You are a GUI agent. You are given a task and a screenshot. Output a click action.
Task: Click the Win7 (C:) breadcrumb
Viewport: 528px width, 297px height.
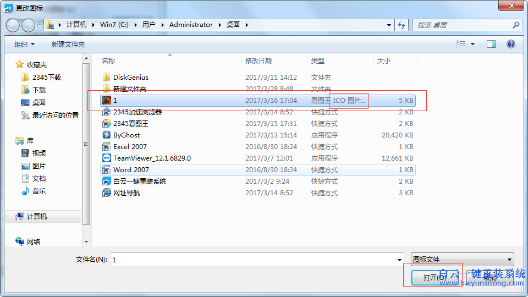coord(114,25)
